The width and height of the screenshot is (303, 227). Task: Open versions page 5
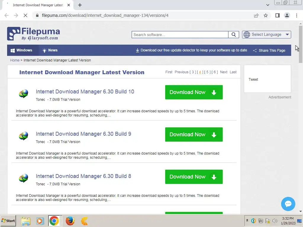207,72
